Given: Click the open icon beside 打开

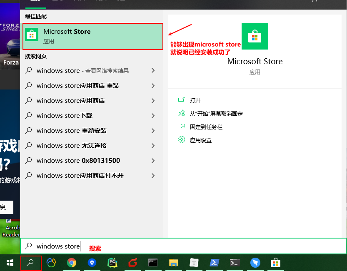Looking at the screenshot, I should pyautogui.click(x=182, y=100).
